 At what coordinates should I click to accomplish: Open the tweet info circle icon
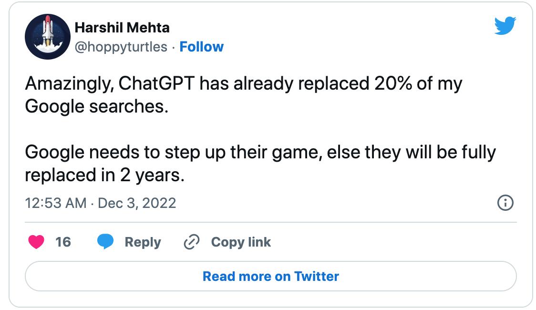[505, 203]
